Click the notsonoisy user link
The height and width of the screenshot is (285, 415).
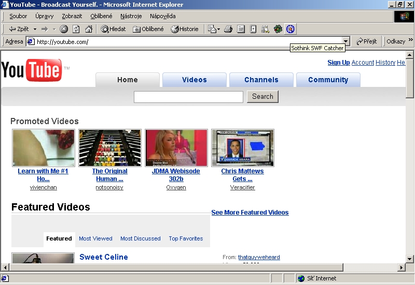tap(109, 187)
